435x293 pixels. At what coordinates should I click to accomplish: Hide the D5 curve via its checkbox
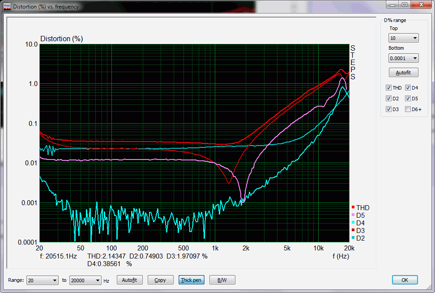(x=408, y=98)
